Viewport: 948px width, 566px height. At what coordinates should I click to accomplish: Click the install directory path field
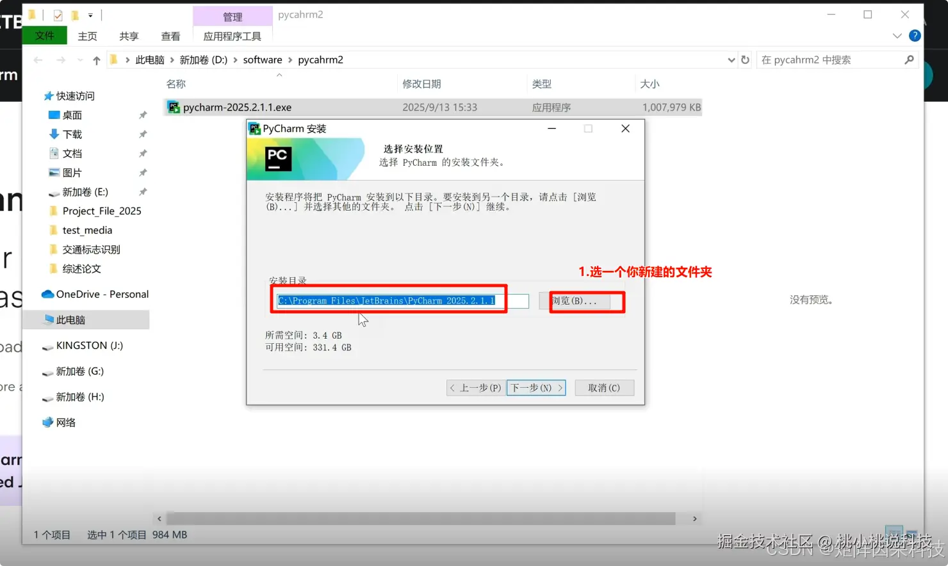403,301
